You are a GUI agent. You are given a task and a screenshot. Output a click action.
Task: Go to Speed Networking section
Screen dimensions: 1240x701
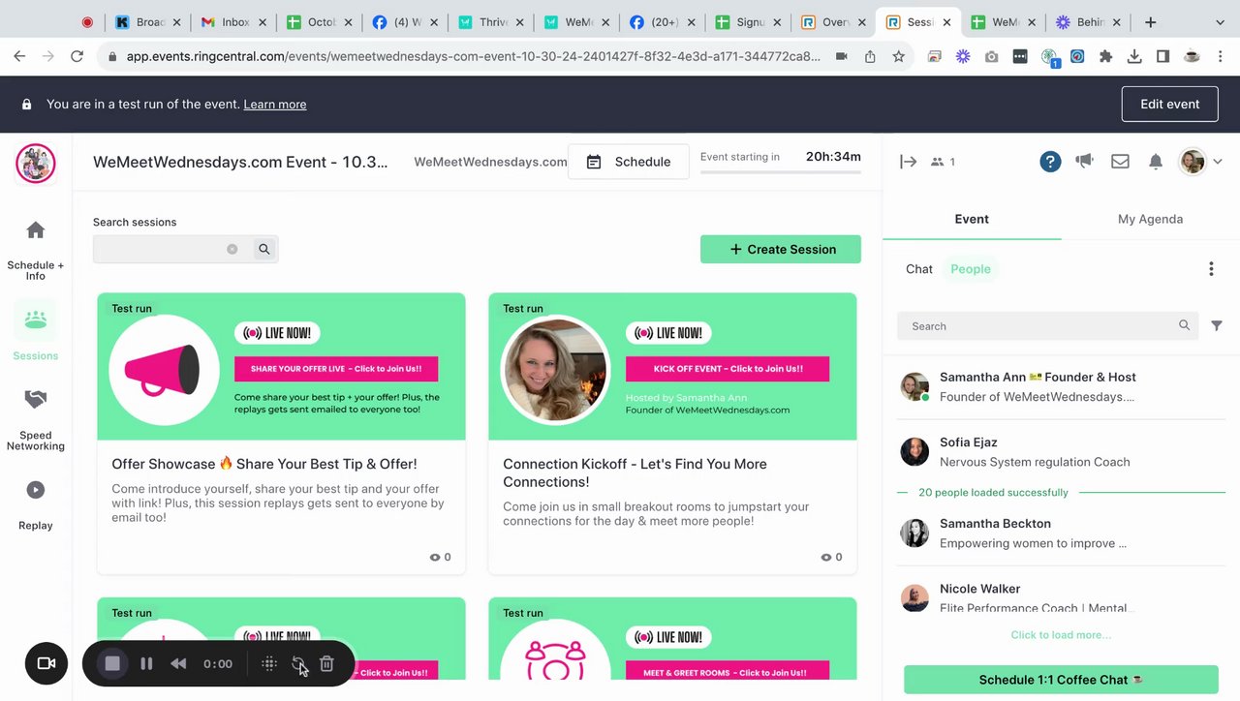tap(35, 419)
